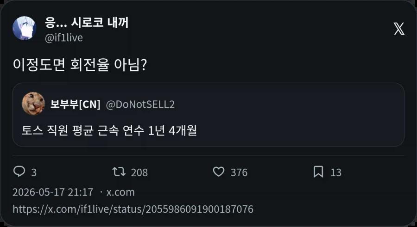Open the quoted tweet text about 토스 직원
Screen dimensions: 417x227
pos(109,130)
